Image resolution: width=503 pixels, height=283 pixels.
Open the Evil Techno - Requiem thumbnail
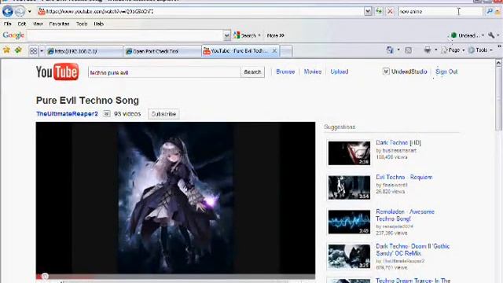pos(349,188)
